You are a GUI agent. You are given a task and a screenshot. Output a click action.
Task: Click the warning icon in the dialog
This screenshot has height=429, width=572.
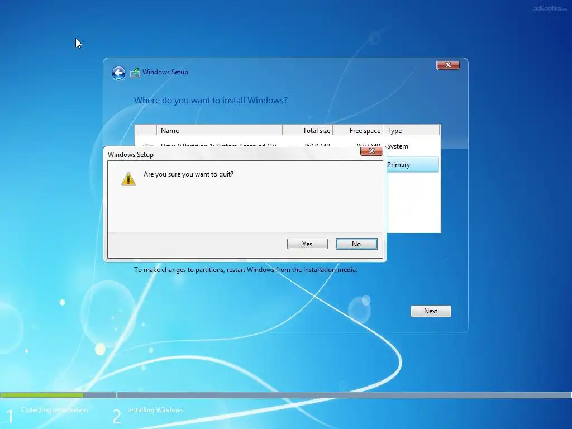tap(128, 179)
